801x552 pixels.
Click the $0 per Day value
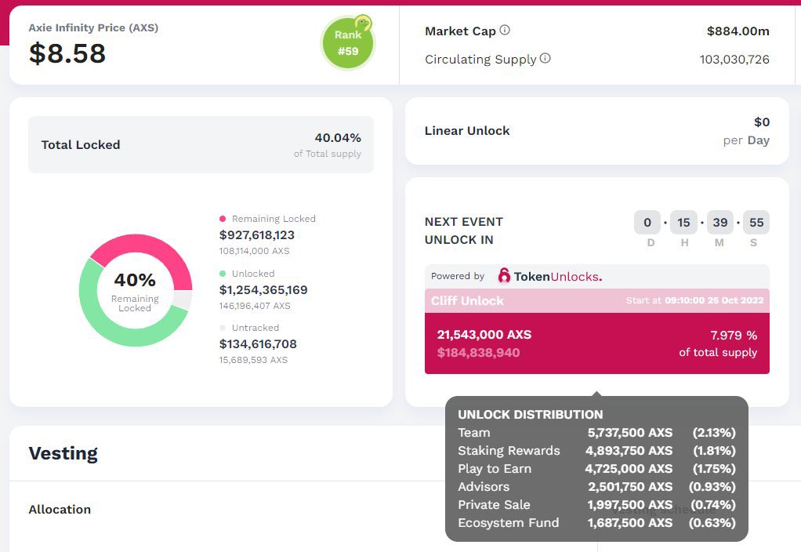(x=746, y=131)
